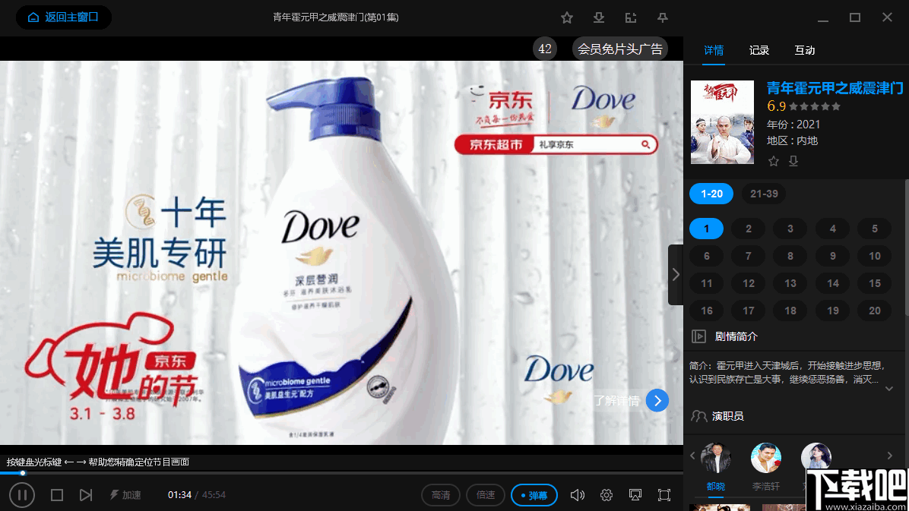
Task: Stop the video playback
Action: tap(57, 495)
